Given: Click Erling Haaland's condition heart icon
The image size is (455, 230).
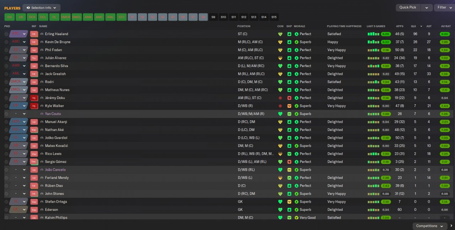Looking at the screenshot, I should pos(280,34).
